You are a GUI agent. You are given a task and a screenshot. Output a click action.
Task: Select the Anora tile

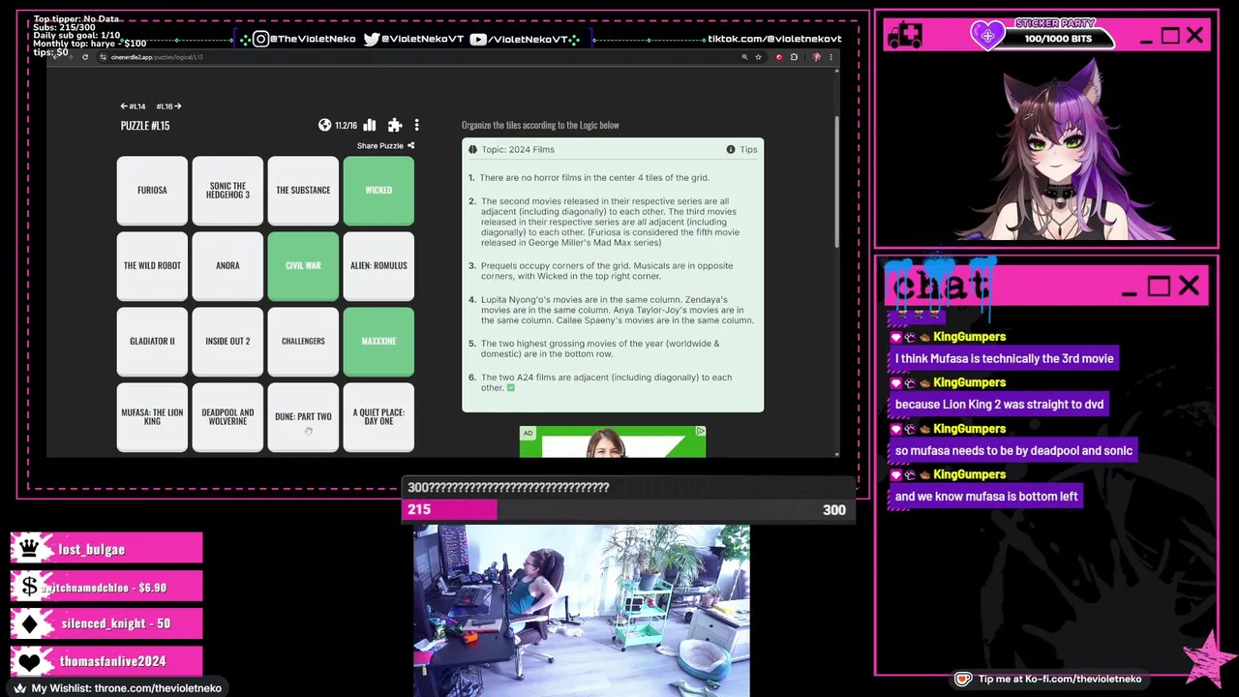227,265
